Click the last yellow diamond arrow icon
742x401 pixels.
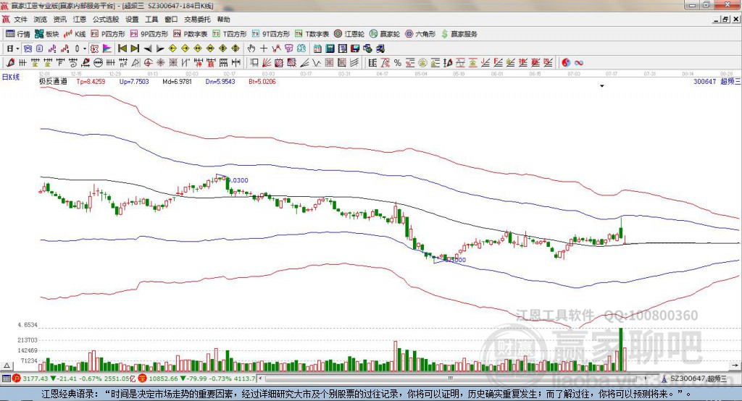[x=235, y=48]
